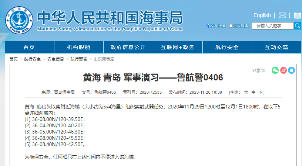Select the 文章搜索 radio option

tap(208, 26)
